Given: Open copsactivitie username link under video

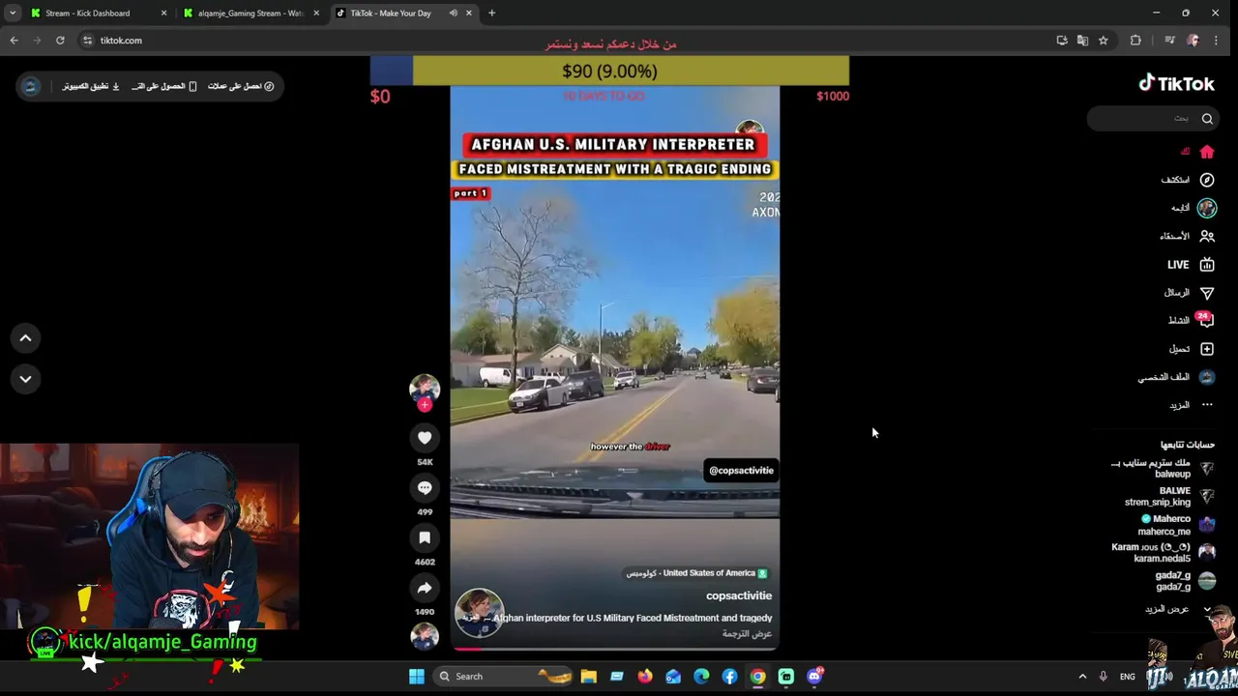Looking at the screenshot, I should click(739, 595).
